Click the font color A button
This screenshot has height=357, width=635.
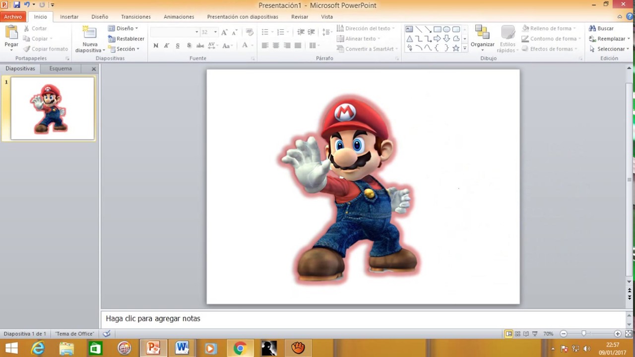coord(245,46)
